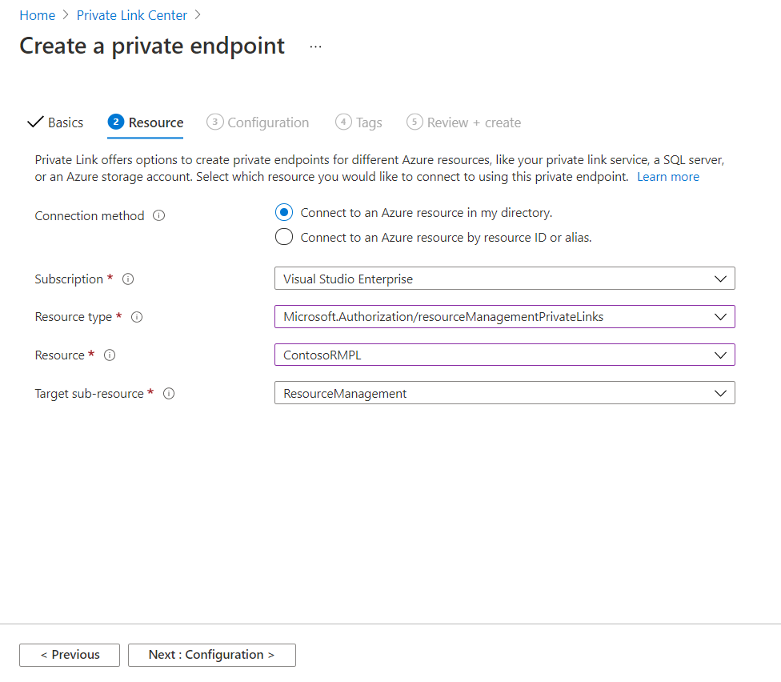The image size is (781, 682).
Task: Click info icon beside Resource type label
Action: (x=137, y=317)
